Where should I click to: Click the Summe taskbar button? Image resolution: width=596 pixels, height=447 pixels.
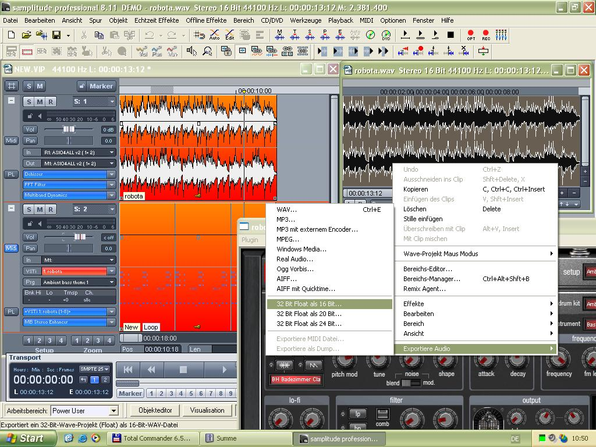(246, 439)
